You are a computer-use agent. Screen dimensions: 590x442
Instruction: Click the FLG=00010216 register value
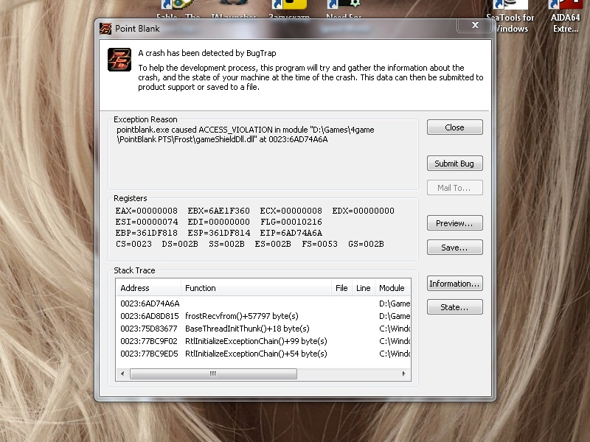(291, 222)
